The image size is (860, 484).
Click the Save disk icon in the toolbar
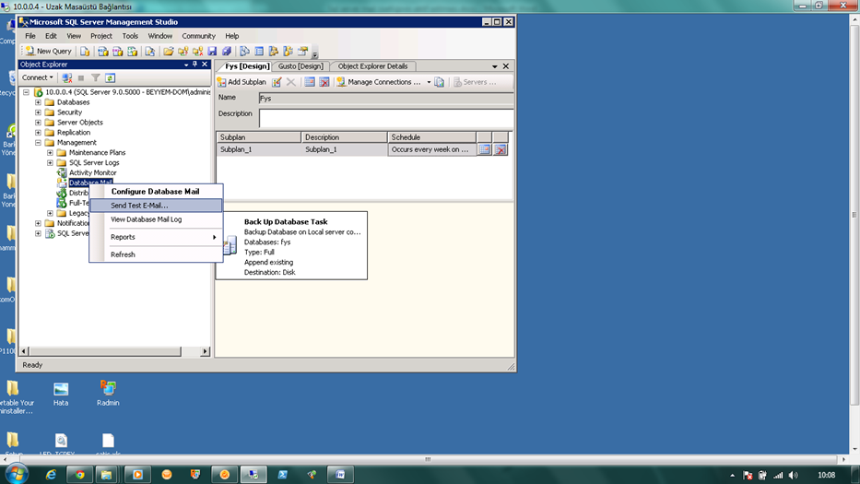click(212, 51)
